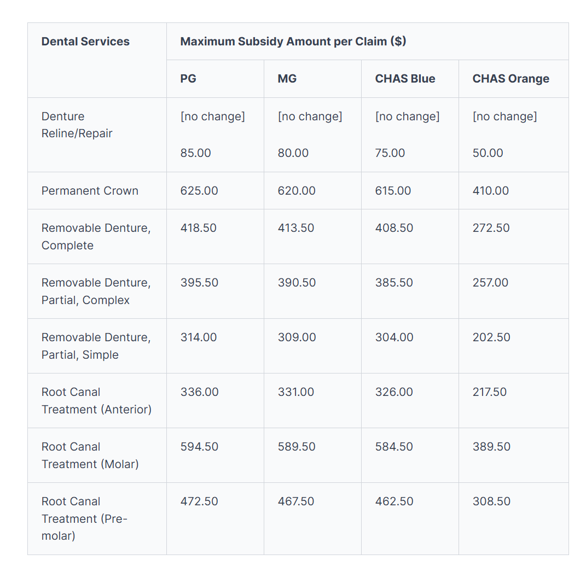Select Removable Denture, Partial, Complex label

(96, 291)
